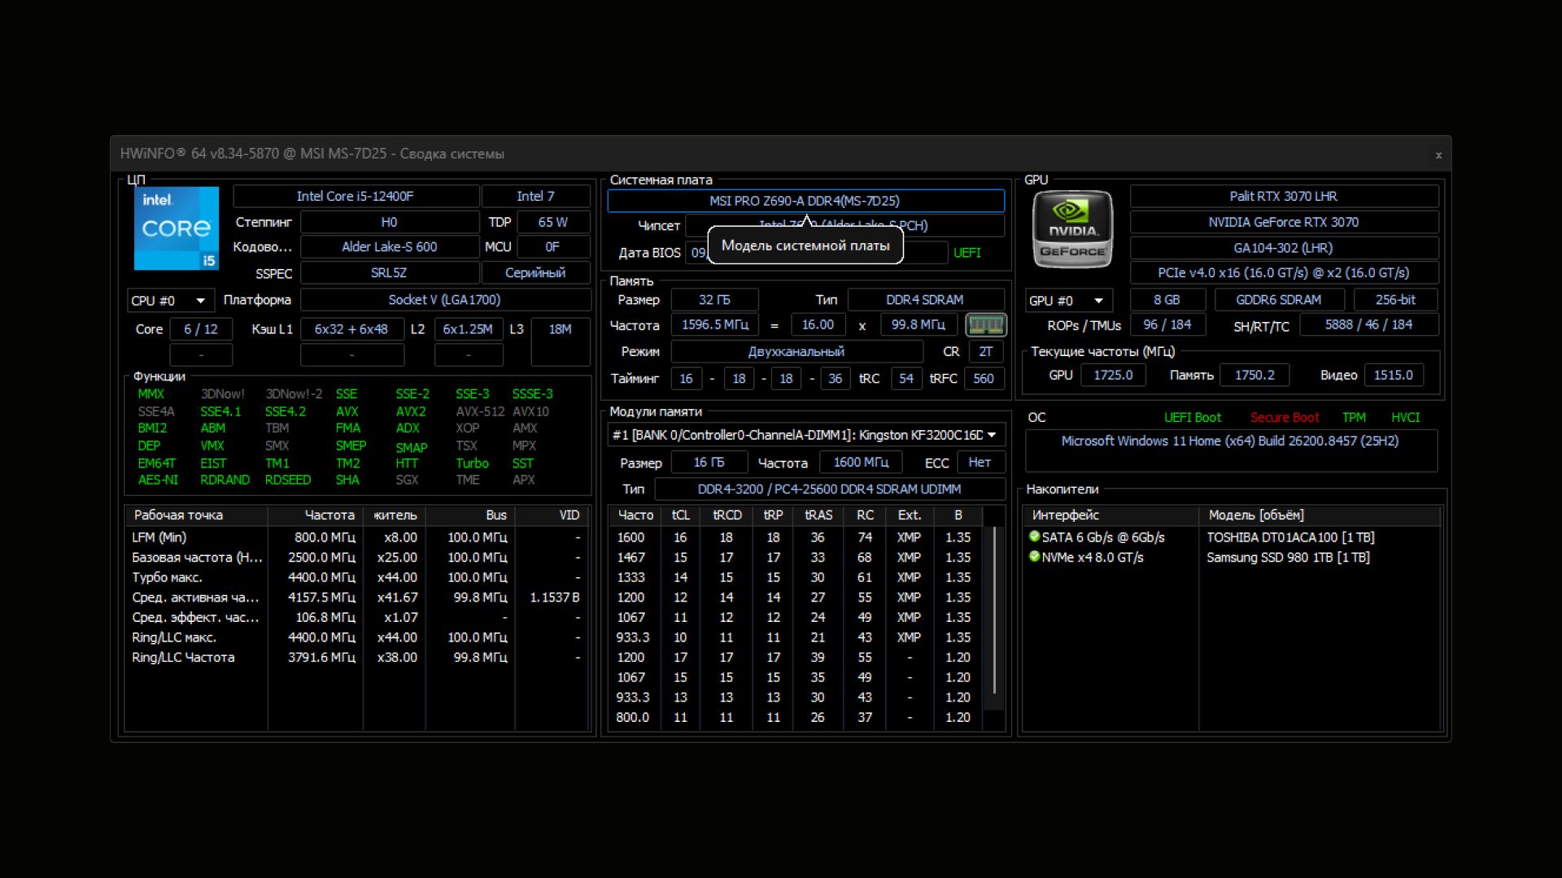Viewport: 1562px width, 878px height.
Task: Click the green status dot for SATA drive
Action: point(1034,537)
